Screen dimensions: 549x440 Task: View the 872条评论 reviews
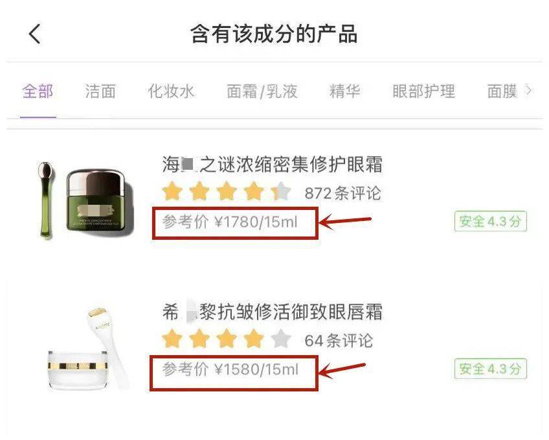(342, 193)
